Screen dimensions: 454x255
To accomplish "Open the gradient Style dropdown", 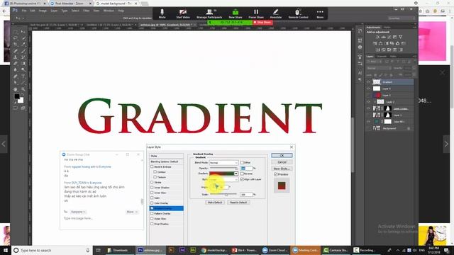I will [224, 179].
